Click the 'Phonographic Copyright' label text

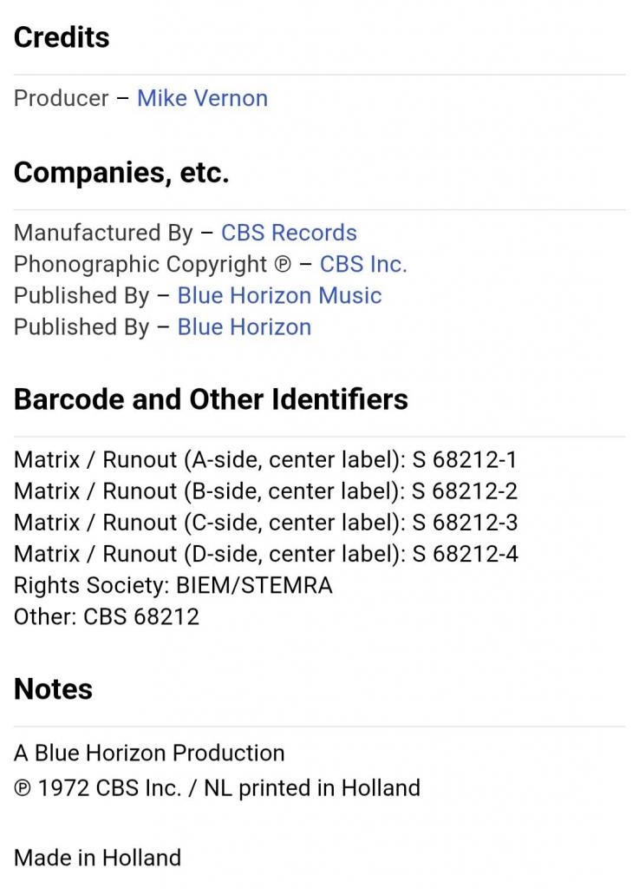[x=140, y=264]
